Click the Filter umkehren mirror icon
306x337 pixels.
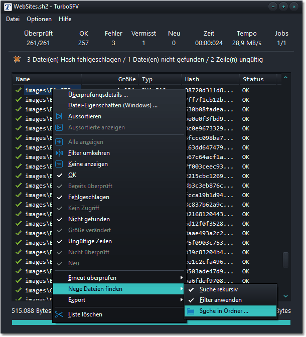[59, 153]
